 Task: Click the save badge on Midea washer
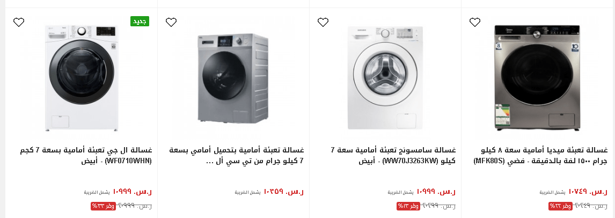[560, 206]
